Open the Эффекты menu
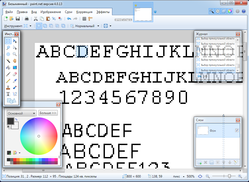Screen dimensions: 249x182 [103, 12]
